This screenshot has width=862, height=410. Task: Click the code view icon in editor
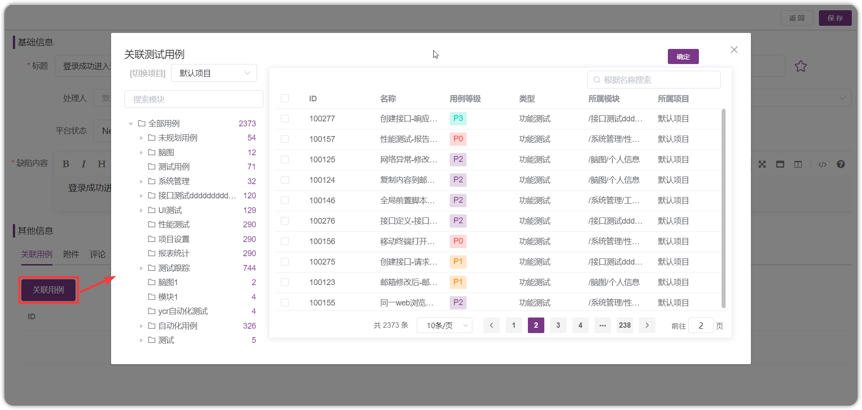822,164
